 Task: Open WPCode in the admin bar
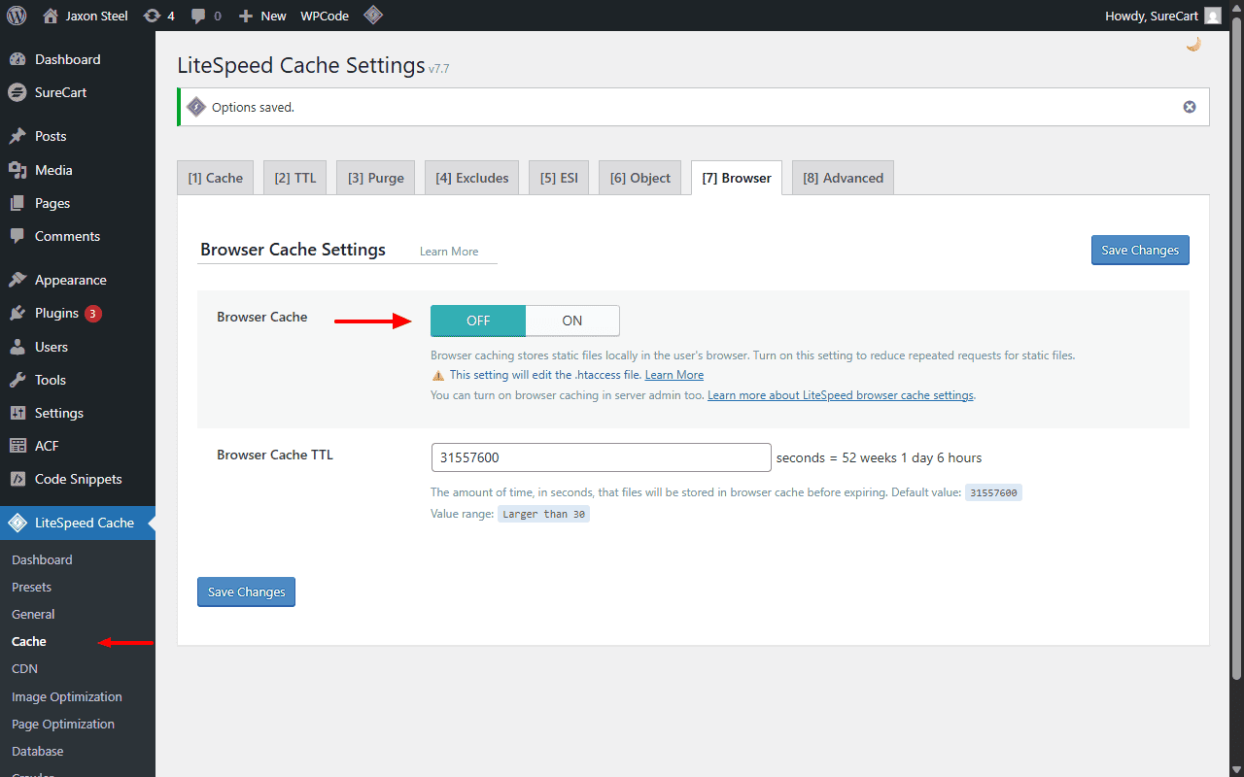(325, 16)
